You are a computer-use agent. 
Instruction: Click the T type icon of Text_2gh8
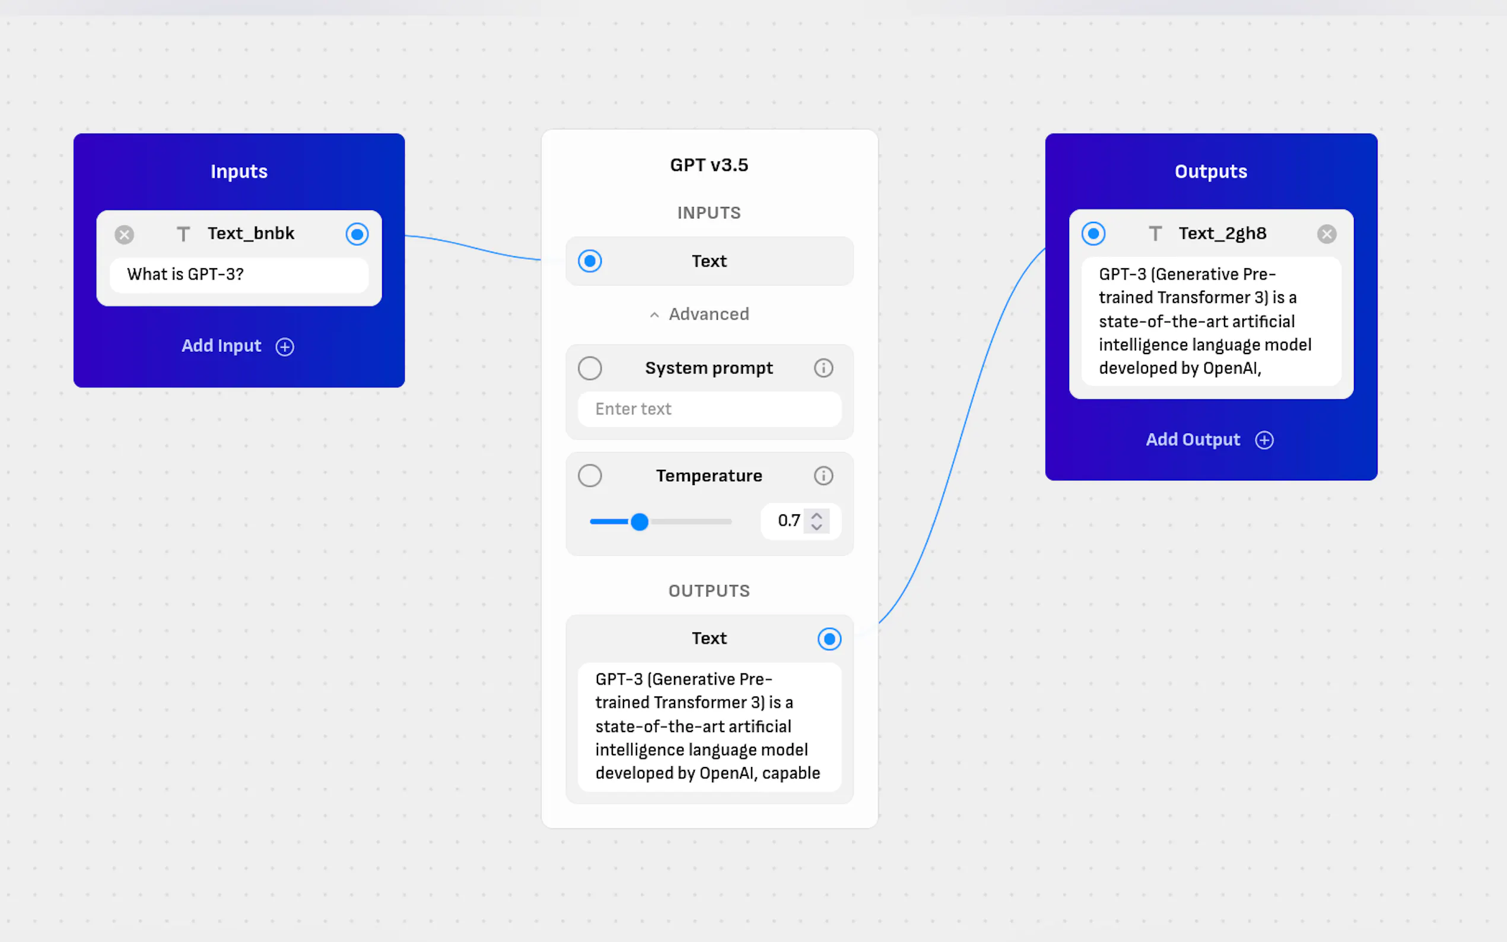(x=1155, y=234)
